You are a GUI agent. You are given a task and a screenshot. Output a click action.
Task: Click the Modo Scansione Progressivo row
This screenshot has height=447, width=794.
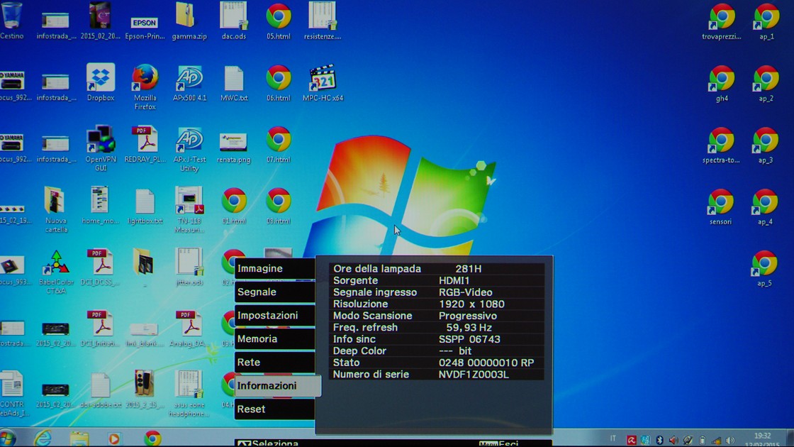tap(437, 316)
